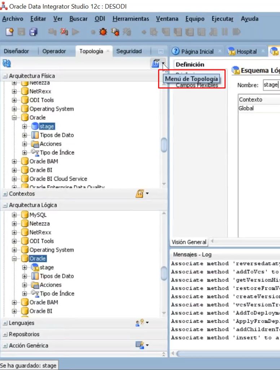
Task: Click the red bug Debug toolbar icon
Action: click(x=103, y=32)
